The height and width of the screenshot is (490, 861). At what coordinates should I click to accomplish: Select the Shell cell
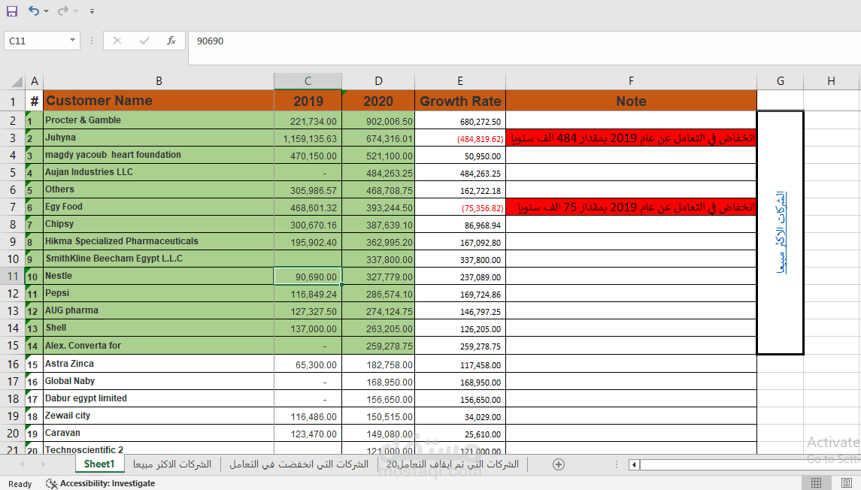coord(159,328)
